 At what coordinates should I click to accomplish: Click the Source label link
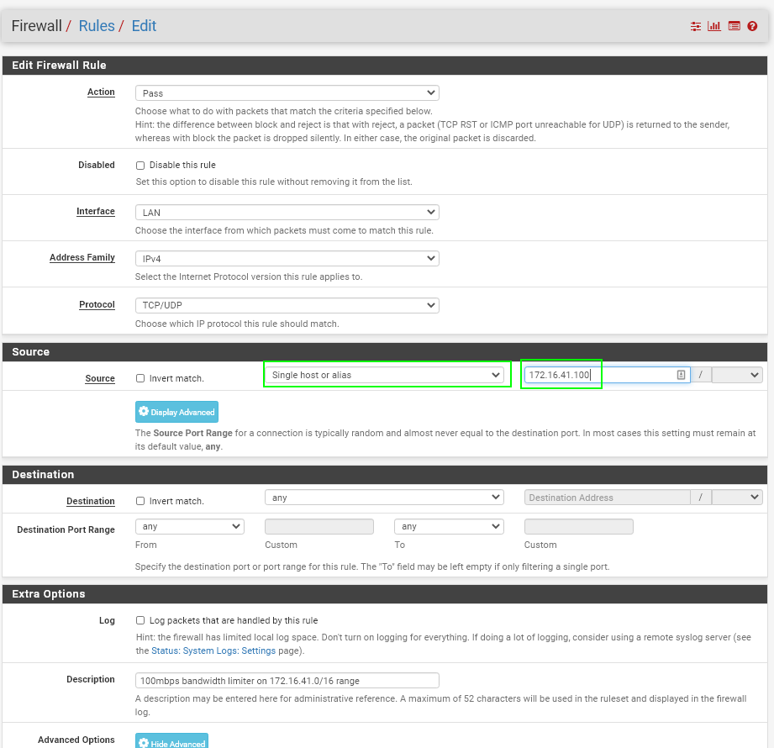point(100,379)
